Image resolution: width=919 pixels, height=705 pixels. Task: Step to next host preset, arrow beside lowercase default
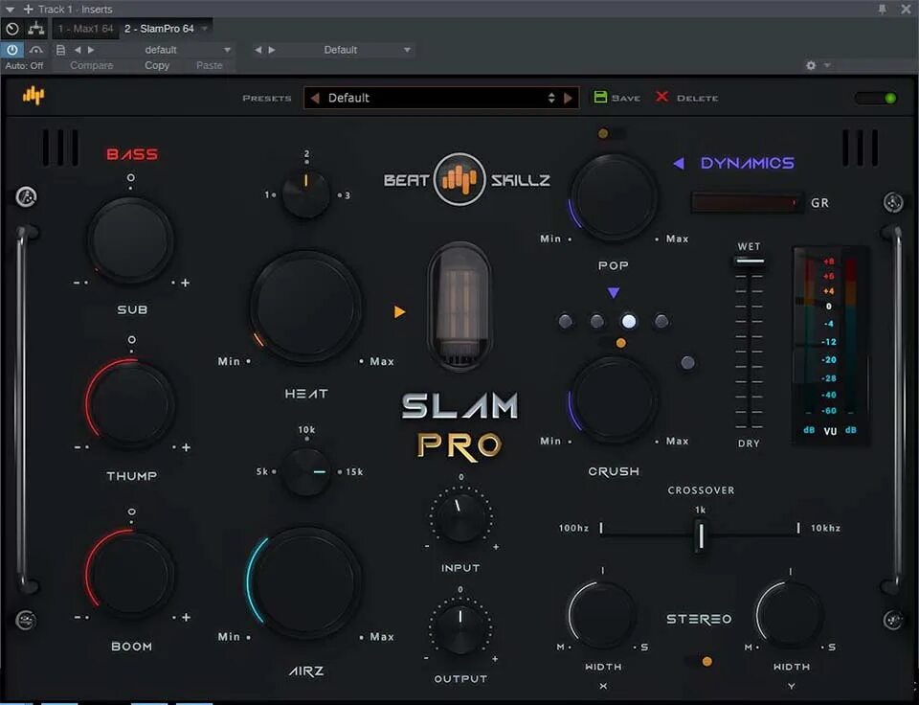tap(91, 50)
